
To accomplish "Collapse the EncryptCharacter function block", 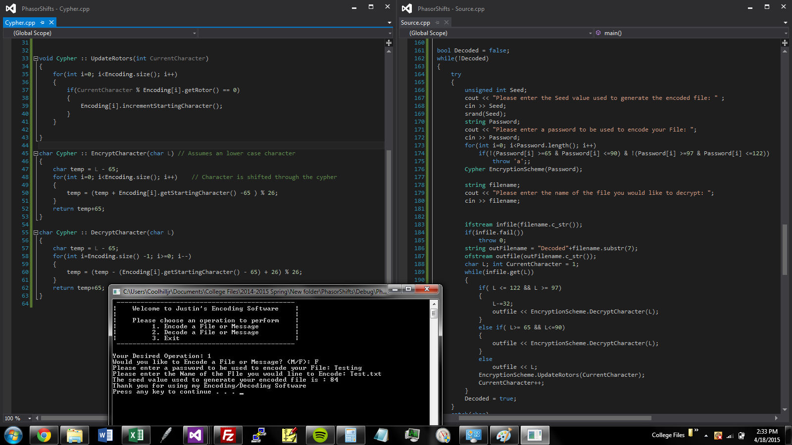I will tap(36, 153).
